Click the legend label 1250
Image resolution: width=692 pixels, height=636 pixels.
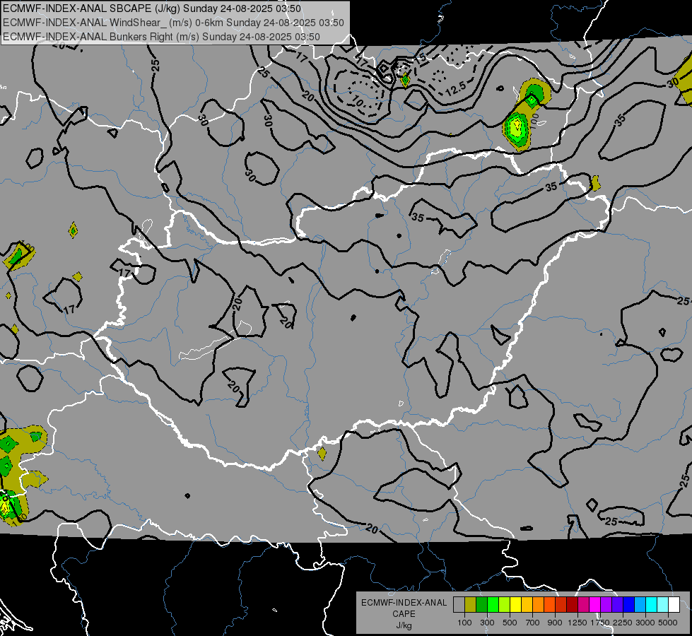pos(577,623)
